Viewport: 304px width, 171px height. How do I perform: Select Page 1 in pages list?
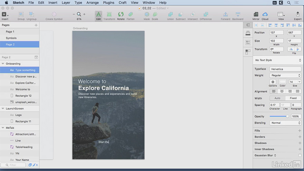[20, 31]
